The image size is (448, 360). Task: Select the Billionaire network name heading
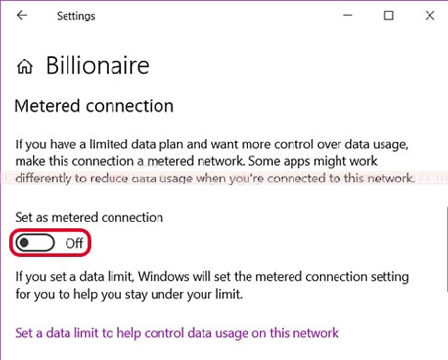tap(98, 65)
